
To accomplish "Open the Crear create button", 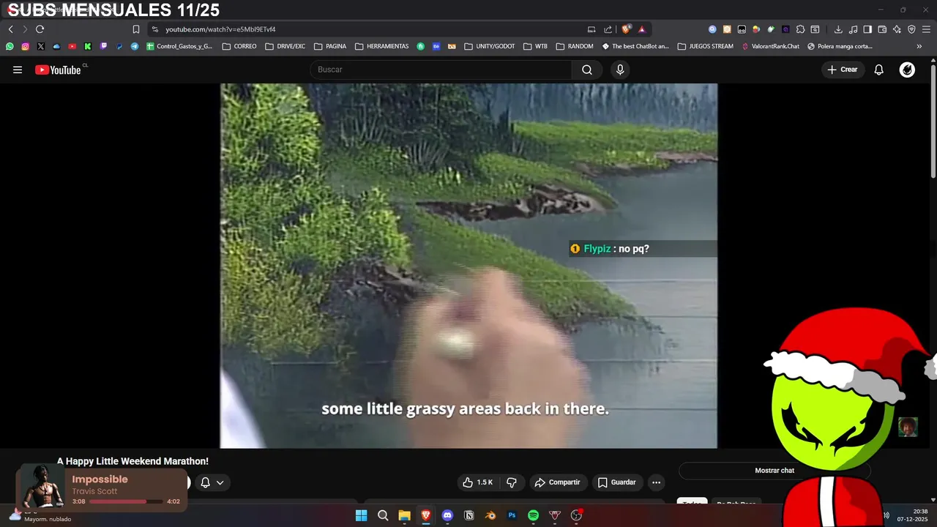I will click(x=843, y=70).
